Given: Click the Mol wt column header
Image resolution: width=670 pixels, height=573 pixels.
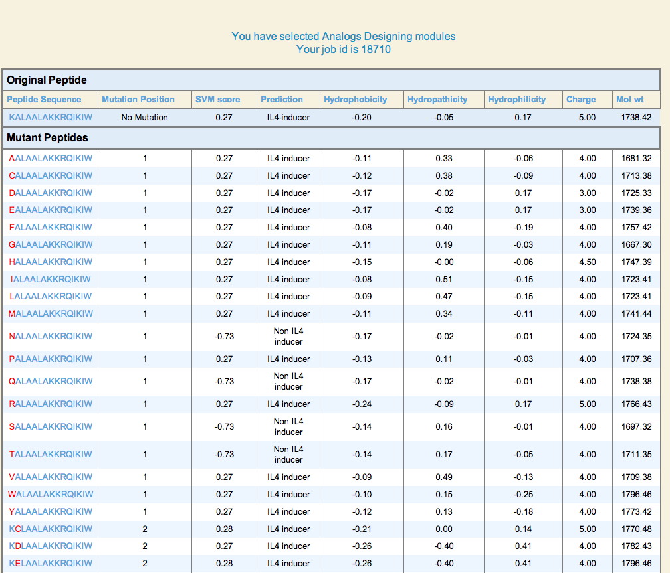Looking at the screenshot, I should coord(629,100).
